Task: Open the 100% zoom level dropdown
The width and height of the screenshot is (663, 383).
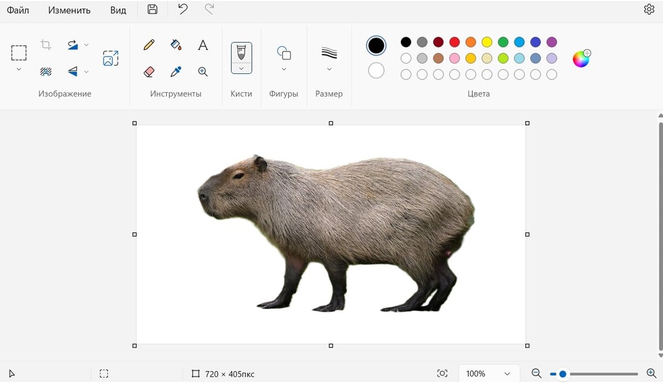Action: coord(489,374)
